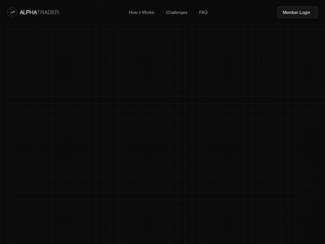Open the FAQ navigation link

point(203,12)
